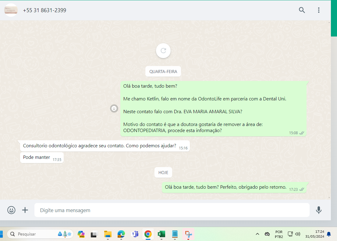Open the attach plus icon
The height and width of the screenshot is (241, 337).
click(x=25, y=210)
